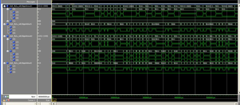Image resolution: width=240 pixels, height=105 pixels.
Task: Click value 010 of dqpskdout1
Action: pyautogui.click(x=39, y=24)
